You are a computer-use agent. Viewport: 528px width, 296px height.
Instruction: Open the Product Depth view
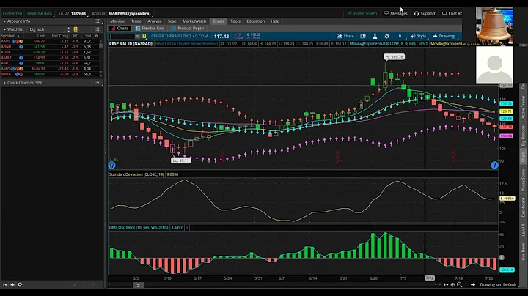(x=187, y=29)
